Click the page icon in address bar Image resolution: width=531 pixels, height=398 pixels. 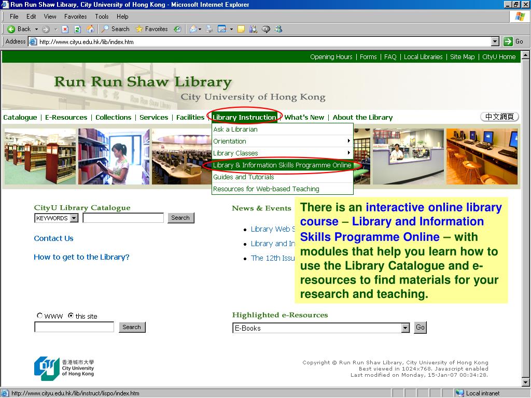pyautogui.click(x=33, y=41)
